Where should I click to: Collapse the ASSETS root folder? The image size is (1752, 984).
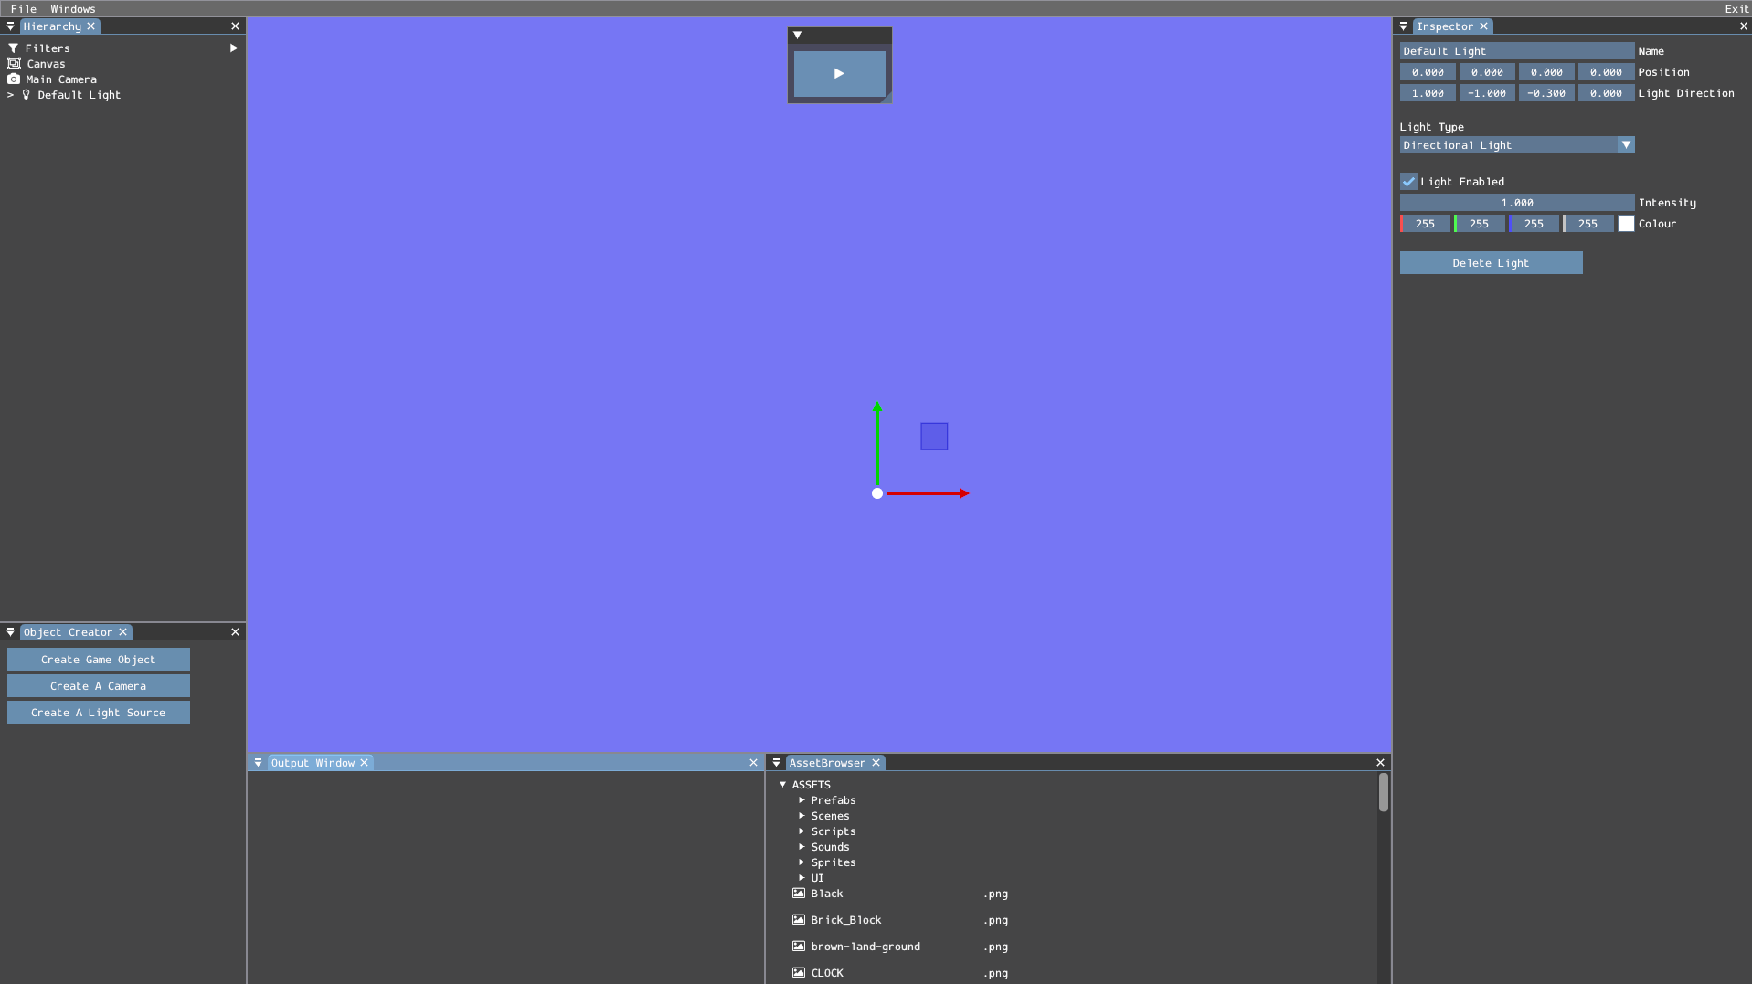click(x=782, y=784)
